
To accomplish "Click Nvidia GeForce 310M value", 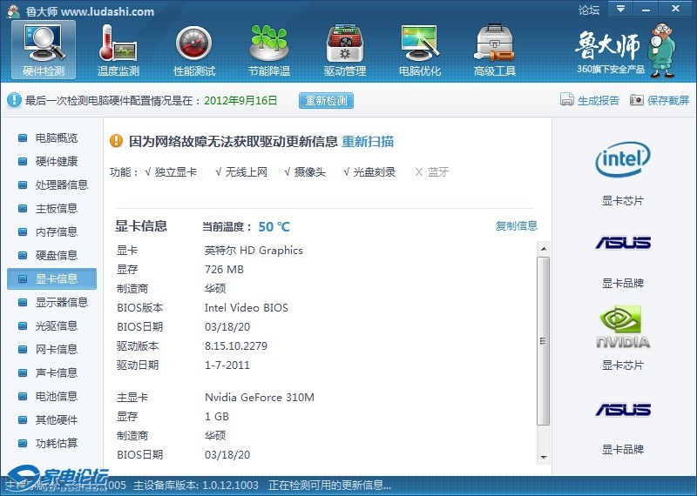I will pyautogui.click(x=260, y=397).
